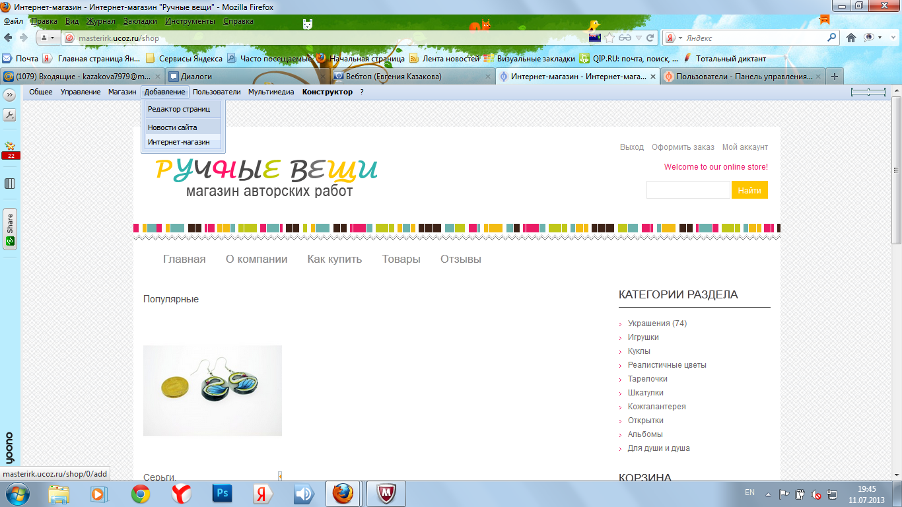Click the Share sidebar button

coord(10,229)
